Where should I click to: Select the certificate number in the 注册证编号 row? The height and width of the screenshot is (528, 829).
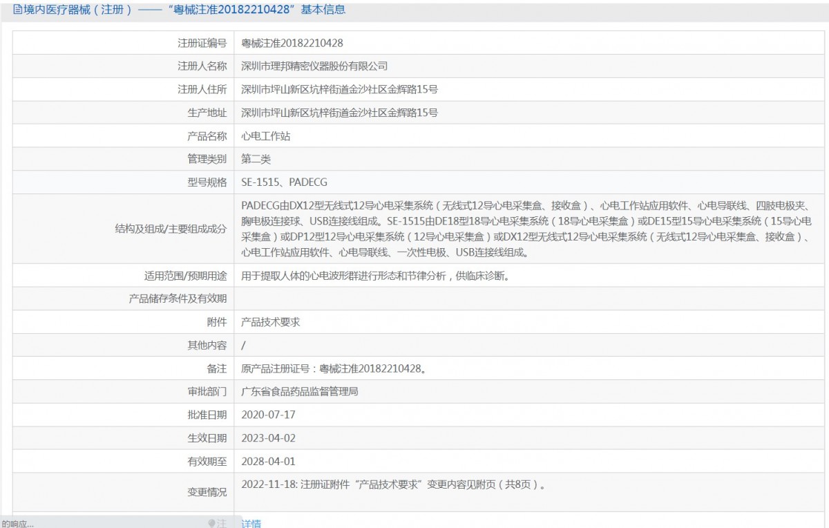click(x=292, y=43)
